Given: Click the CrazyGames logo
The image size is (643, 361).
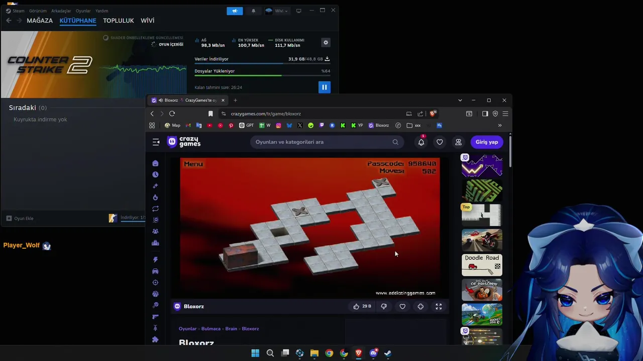Looking at the screenshot, I should coord(184,142).
